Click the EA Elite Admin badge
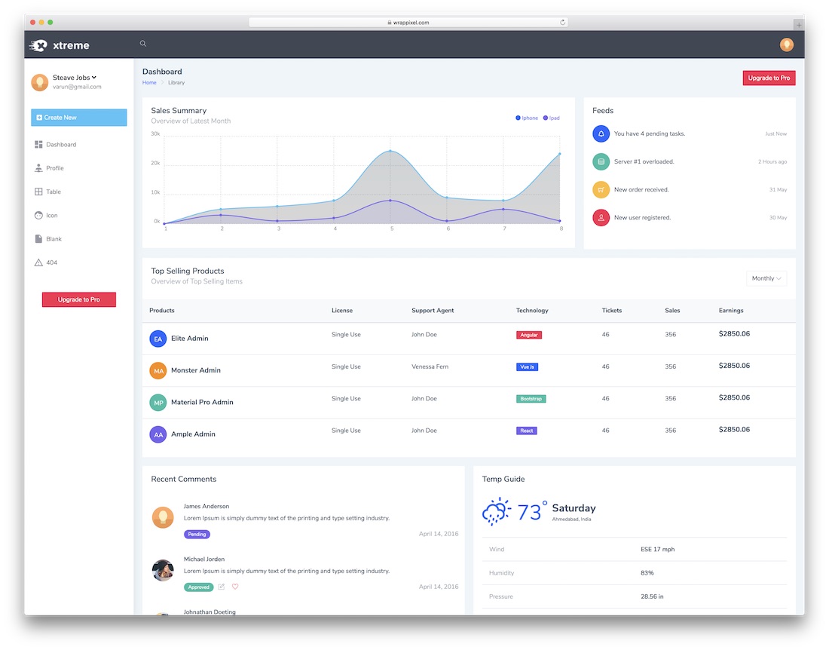Viewport: 829px width, 650px height. (158, 339)
